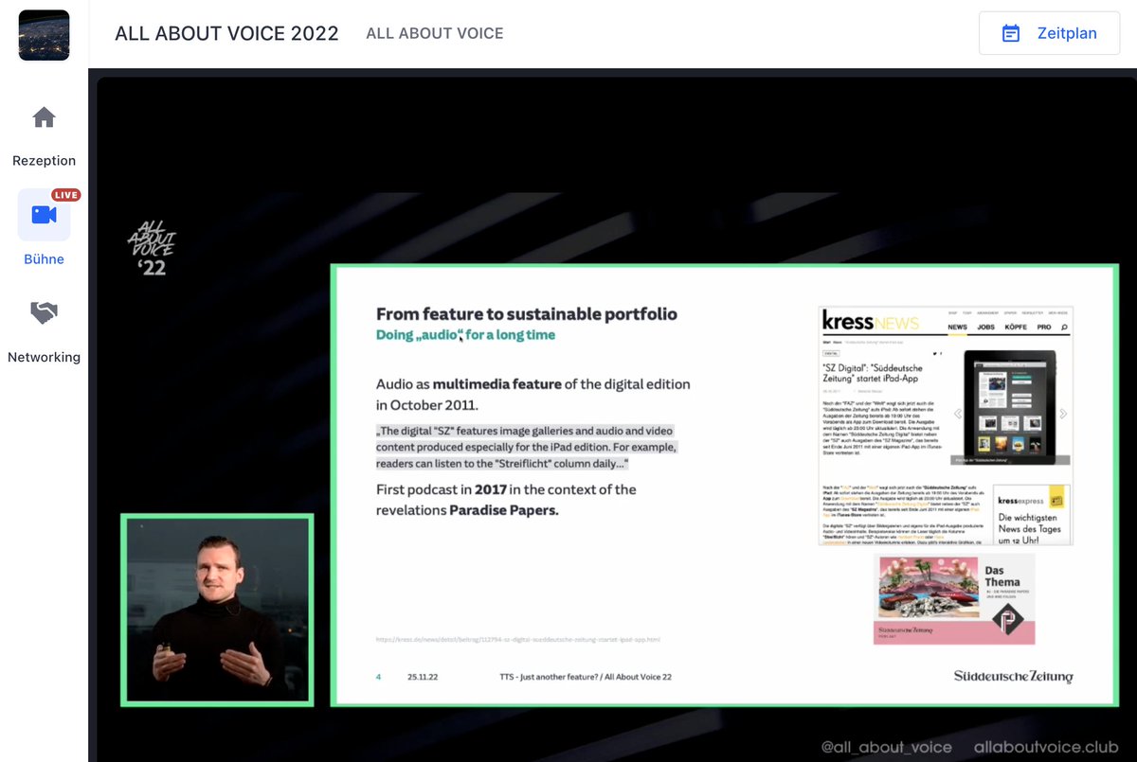Click the LIVE badge on Bühne
This screenshot has width=1137, height=762.
point(65,195)
